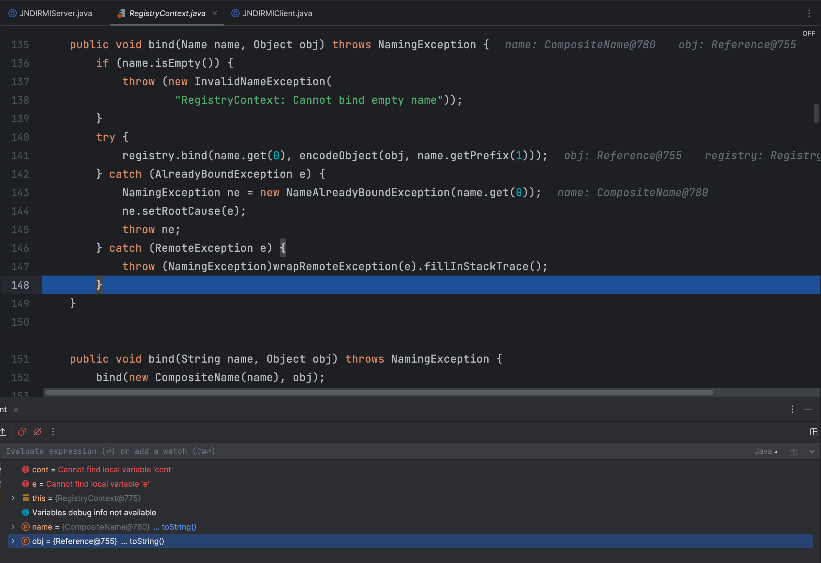Screen dimensions: 821x563
Task: Click the vertical editor scrollbar thumb
Action: pyautogui.click(x=816, y=113)
